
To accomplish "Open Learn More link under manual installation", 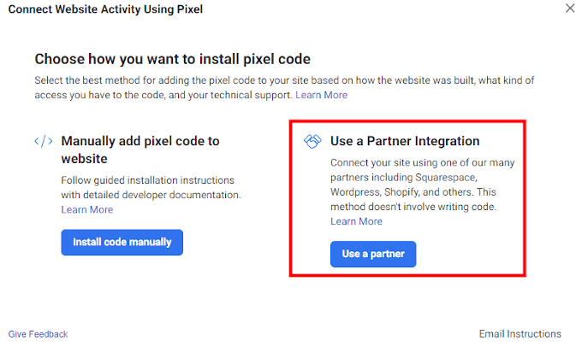I will [x=86, y=209].
